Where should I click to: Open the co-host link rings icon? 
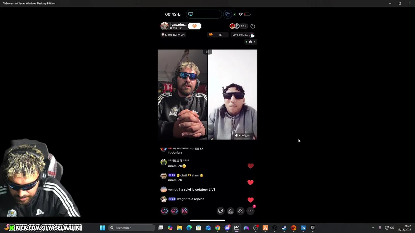164,211
